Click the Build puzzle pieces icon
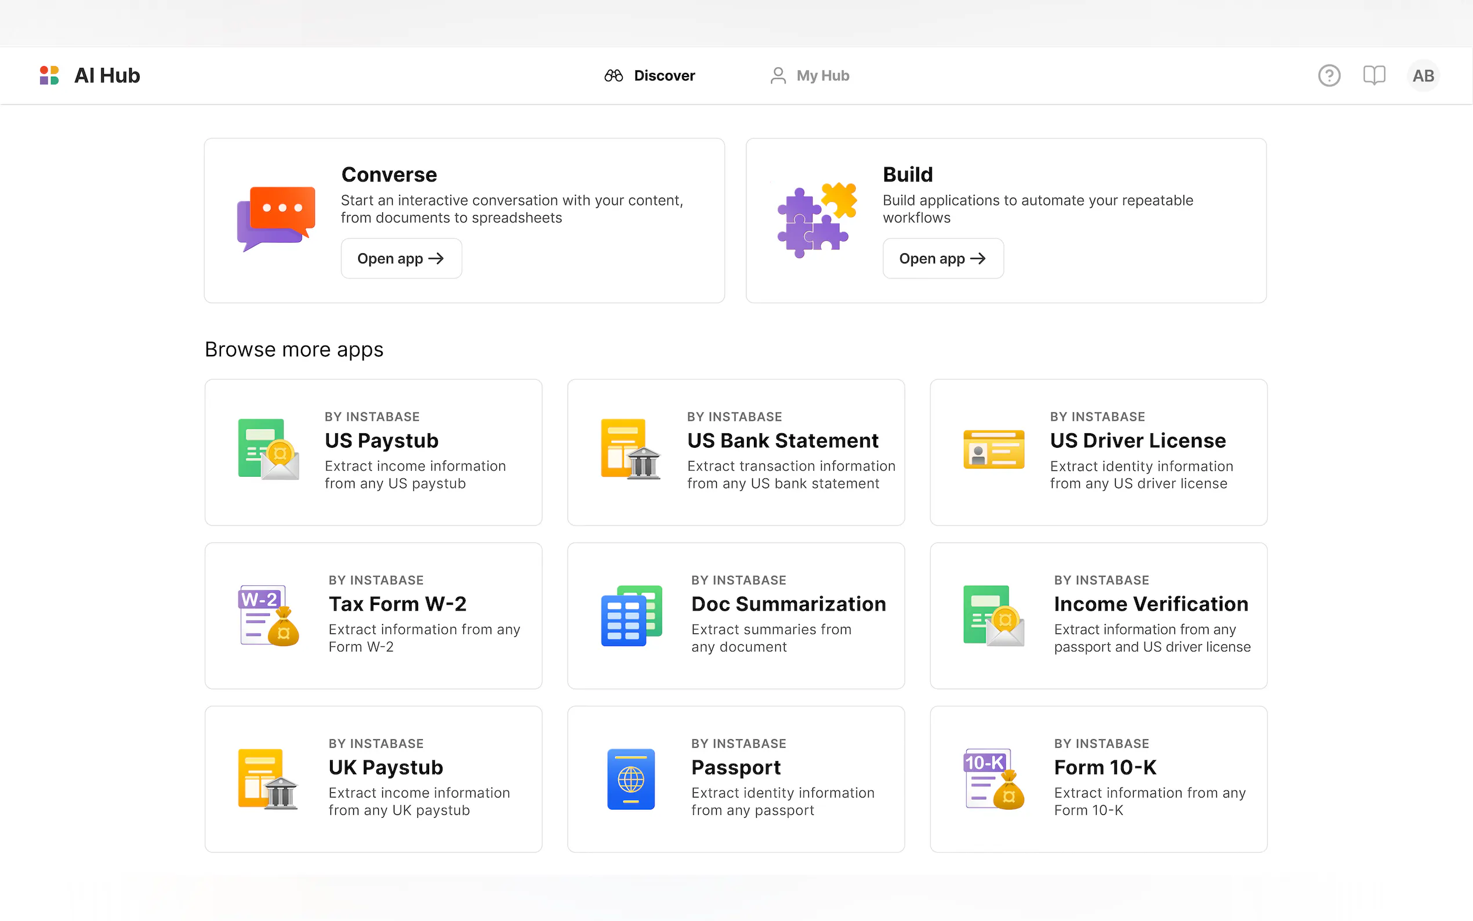Image resolution: width=1473 pixels, height=921 pixels. tap(817, 220)
